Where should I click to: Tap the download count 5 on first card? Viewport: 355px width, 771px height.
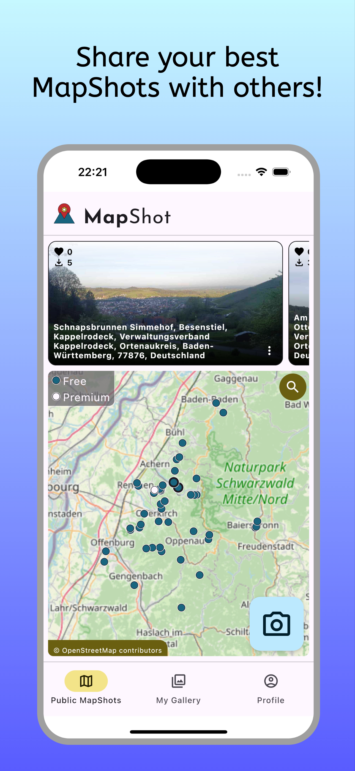[70, 263]
